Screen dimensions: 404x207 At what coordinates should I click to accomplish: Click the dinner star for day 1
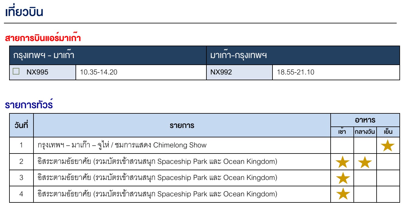tap(388, 146)
